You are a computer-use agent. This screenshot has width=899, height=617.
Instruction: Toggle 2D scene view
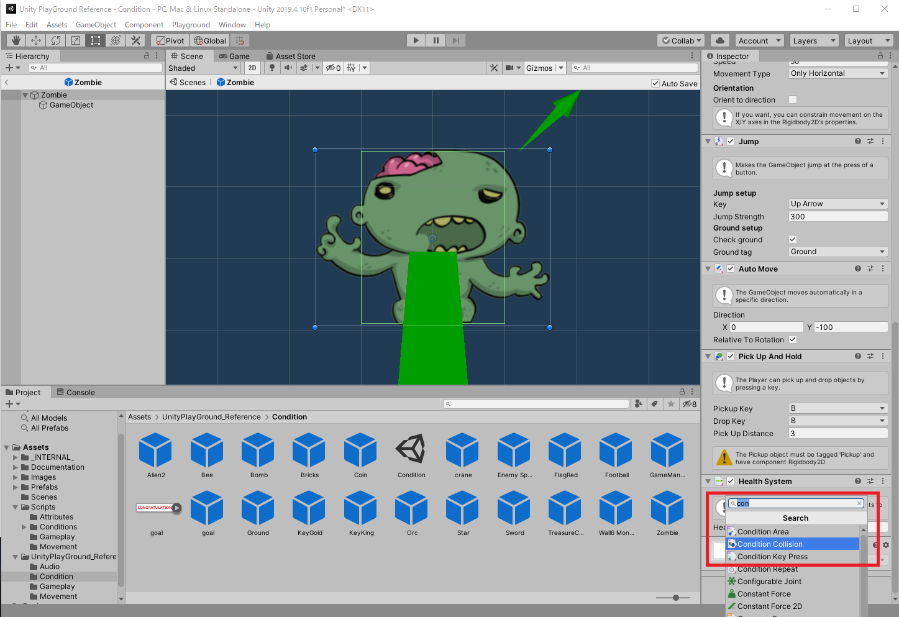(252, 68)
